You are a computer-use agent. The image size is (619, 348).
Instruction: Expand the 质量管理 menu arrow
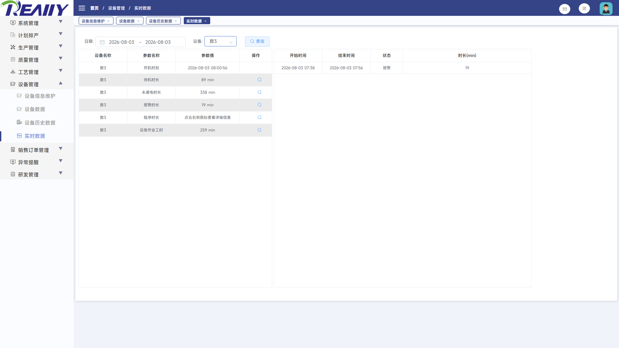[61, 58]
